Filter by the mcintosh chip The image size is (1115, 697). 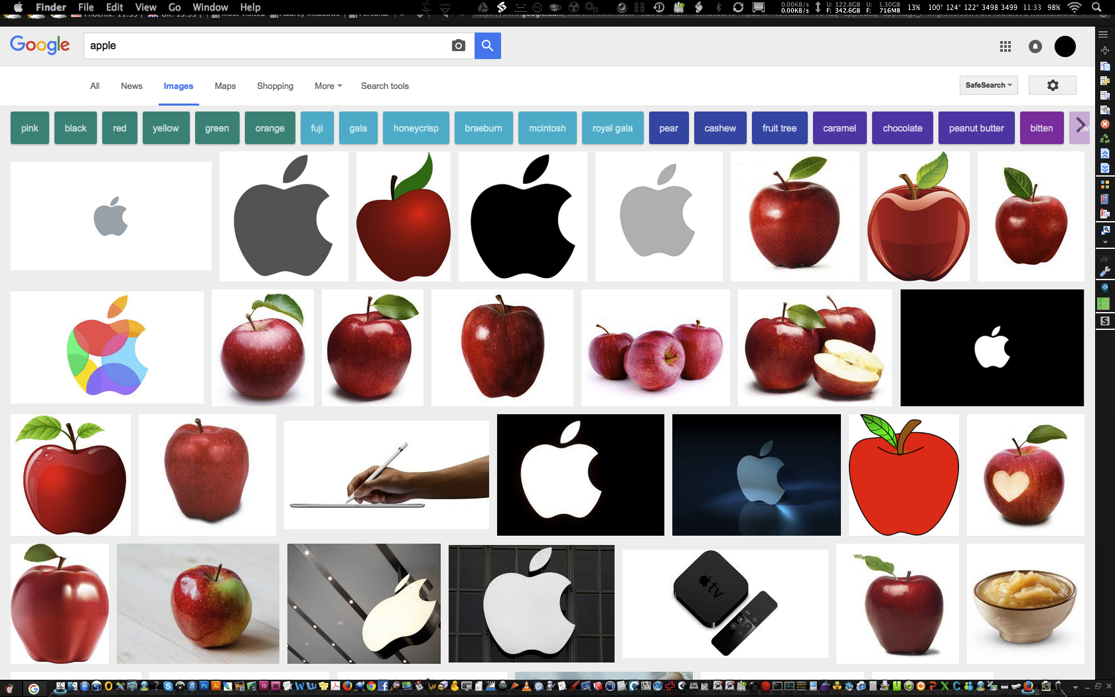point(548,128)
